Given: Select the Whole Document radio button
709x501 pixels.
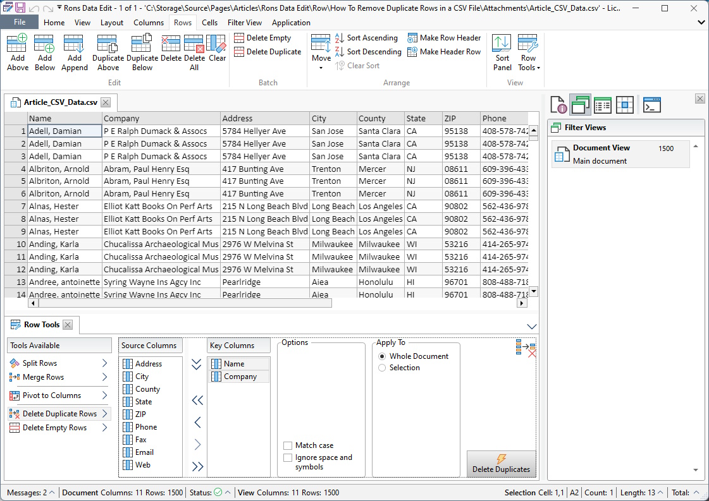Looking at the screenshot, I should coord(382,356).
